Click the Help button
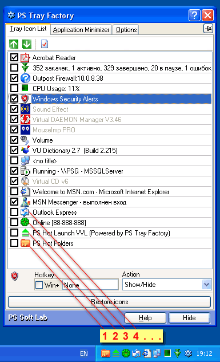Viewport: 220px width, 362px height. (x=145, y=318)
